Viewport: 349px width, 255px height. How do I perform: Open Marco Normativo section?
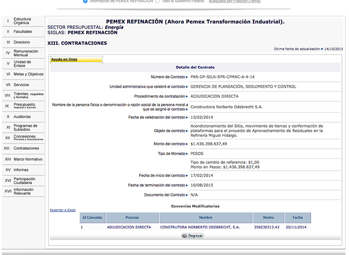[x=28, y=159]
